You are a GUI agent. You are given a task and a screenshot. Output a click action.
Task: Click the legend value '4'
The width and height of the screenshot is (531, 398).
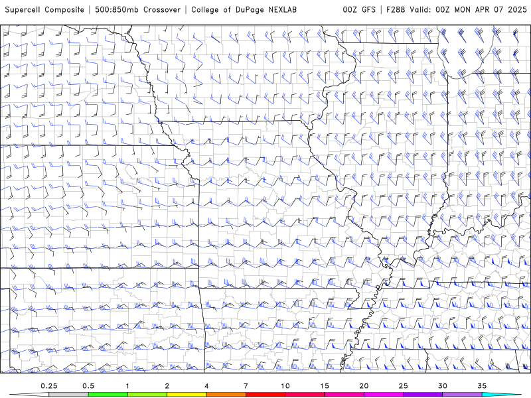click(x=206, y=386)
